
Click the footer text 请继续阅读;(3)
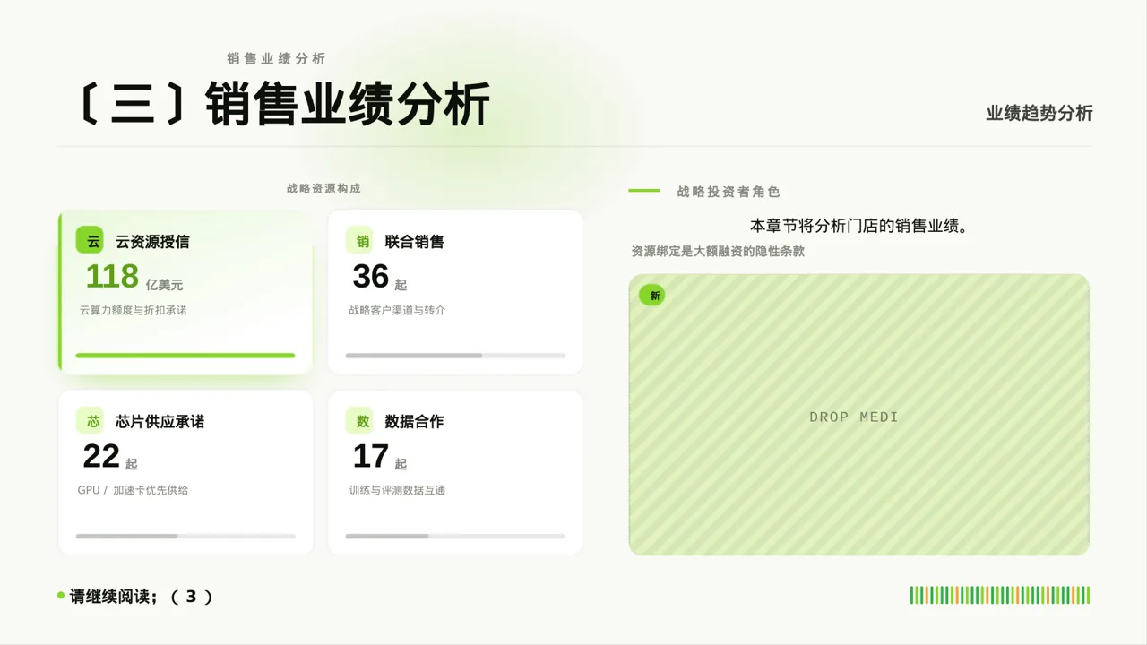click(x=142, y=597)
